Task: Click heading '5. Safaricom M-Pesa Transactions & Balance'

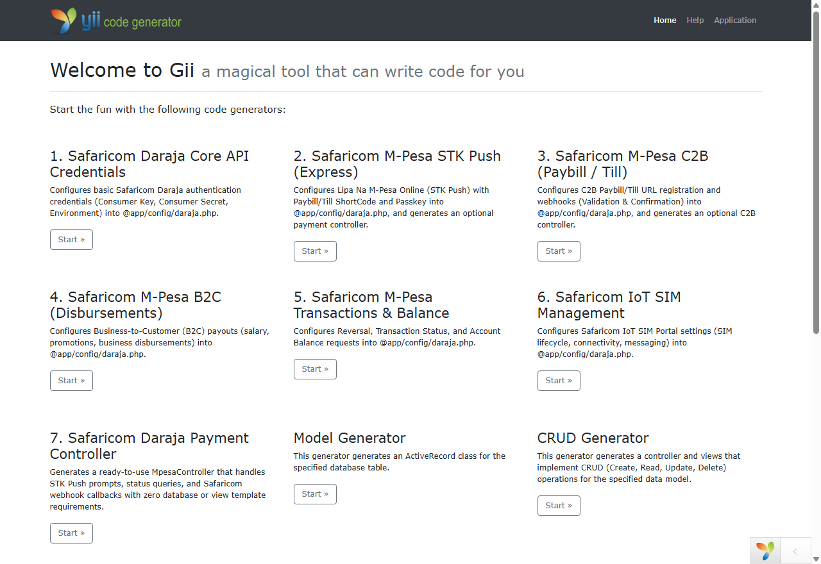Action: (371, 305)
